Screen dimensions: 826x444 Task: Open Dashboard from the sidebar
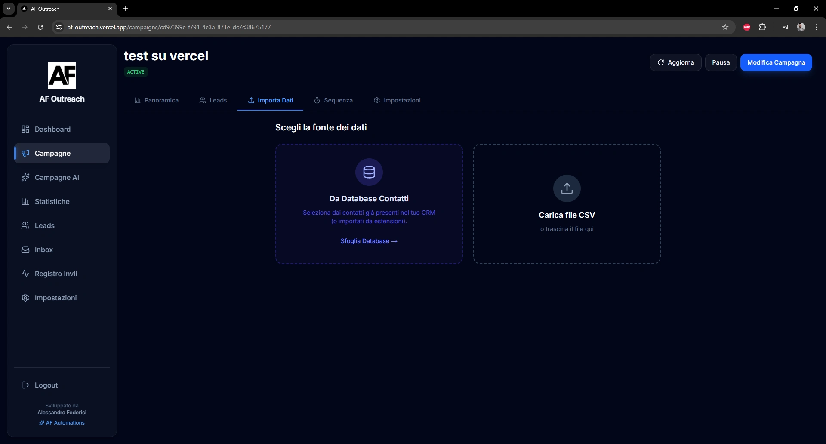(x=62, y=129)
